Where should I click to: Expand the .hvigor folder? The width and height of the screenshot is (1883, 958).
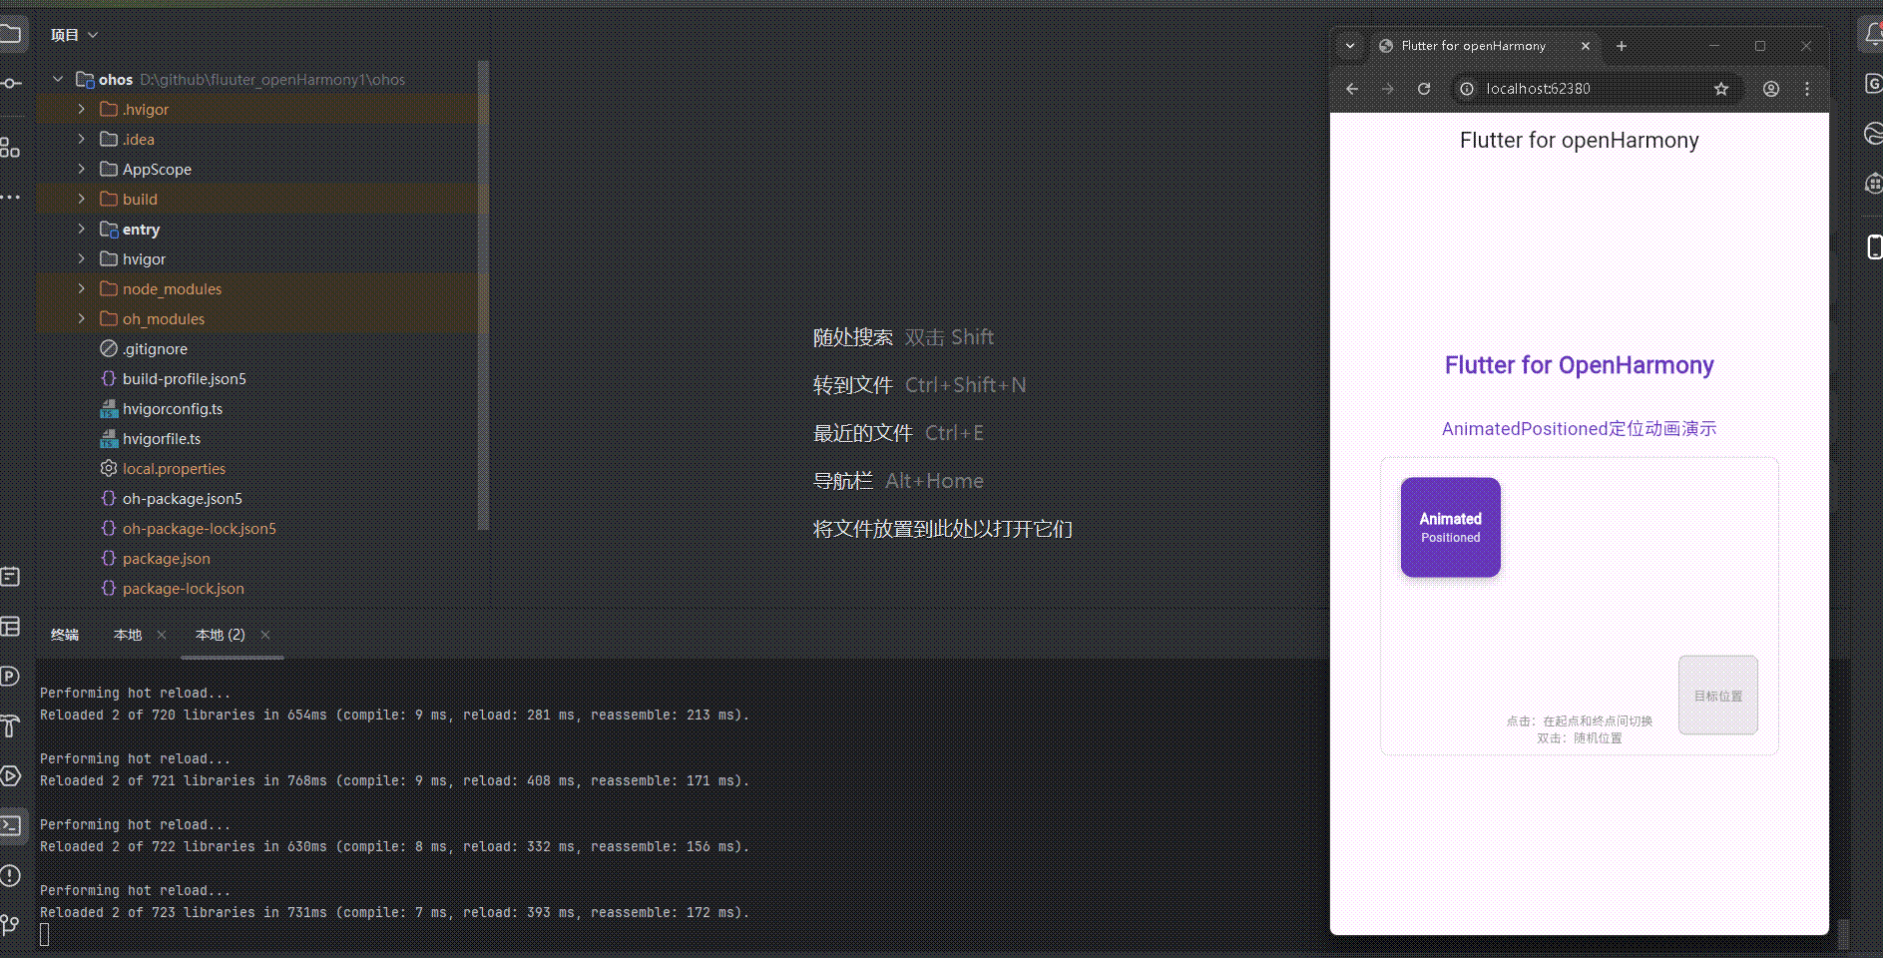click(x=82, y=109)
